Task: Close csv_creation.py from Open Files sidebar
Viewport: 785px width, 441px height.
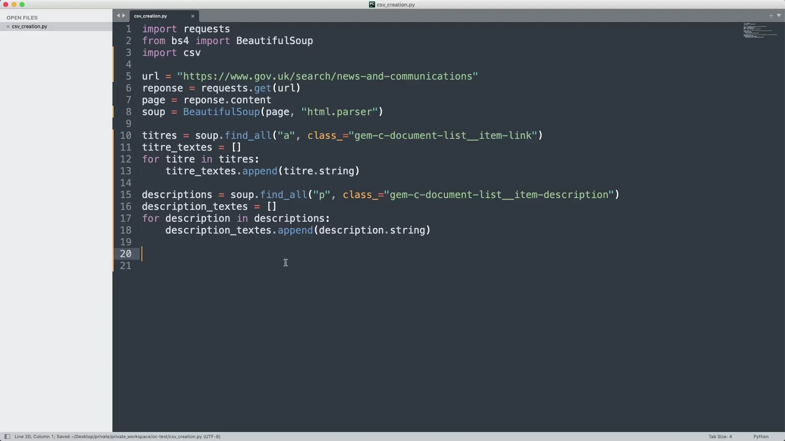Action: click(x=8, y=27)
